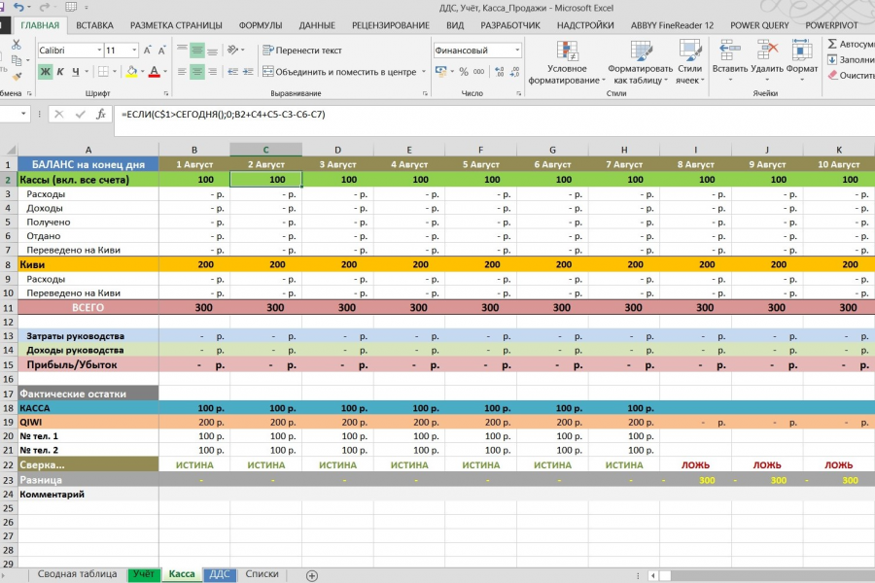
Task: Click accounting currency format icon
Action: (x=440, y=71)
